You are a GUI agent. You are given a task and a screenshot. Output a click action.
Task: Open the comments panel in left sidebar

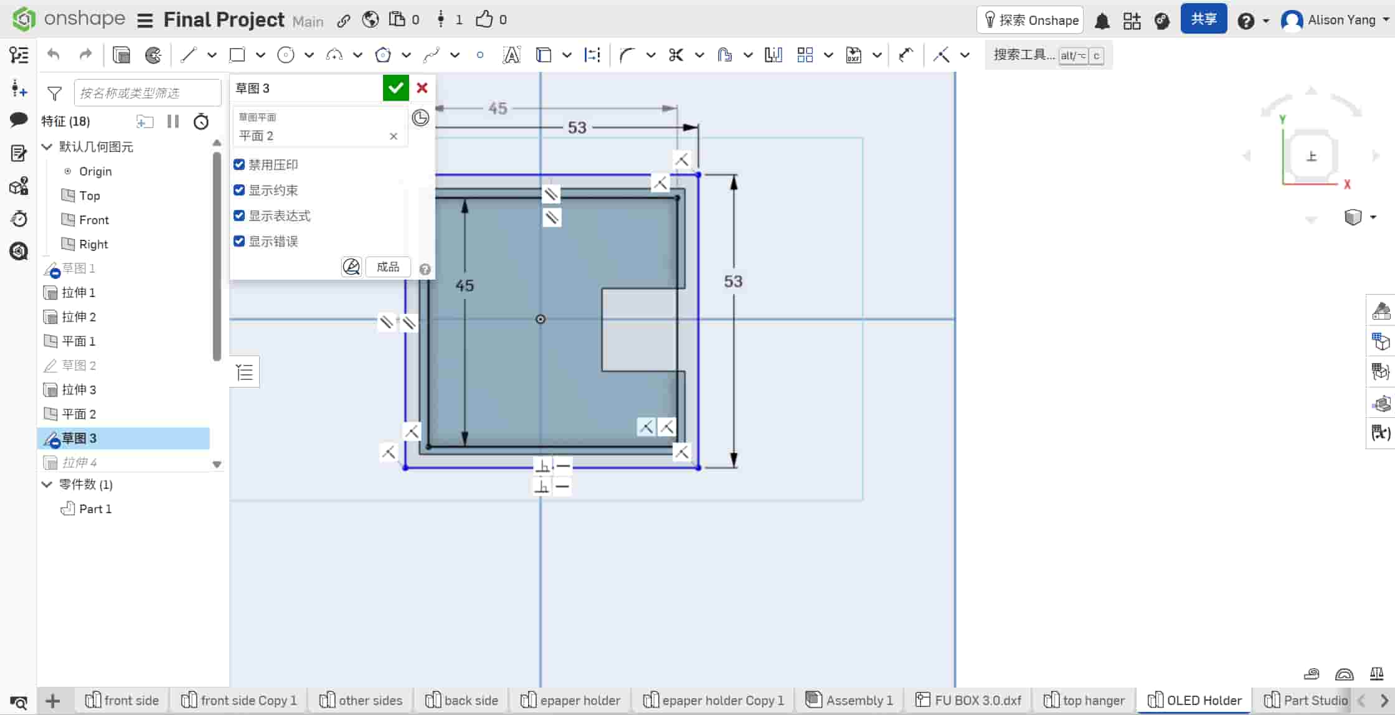point(19,120)
